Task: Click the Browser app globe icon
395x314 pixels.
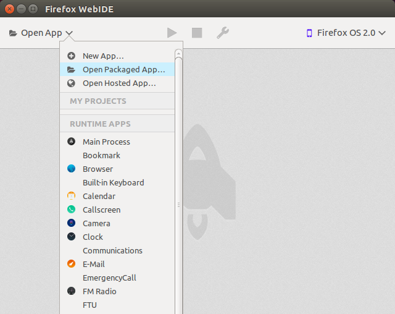Action: (72, 169)
